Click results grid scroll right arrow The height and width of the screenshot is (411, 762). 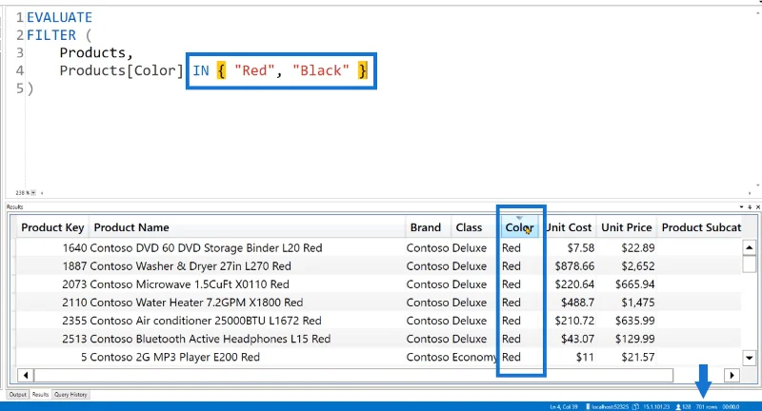pyautogui.click(x=732, y=375)
